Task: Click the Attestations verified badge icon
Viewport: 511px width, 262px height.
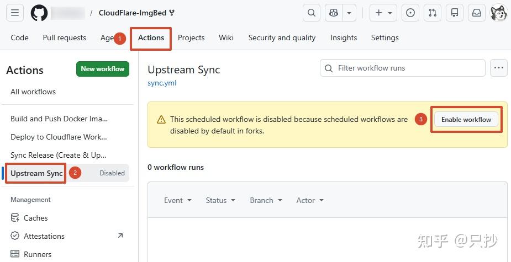Action: pyautogui.click(x=15, y=236)
